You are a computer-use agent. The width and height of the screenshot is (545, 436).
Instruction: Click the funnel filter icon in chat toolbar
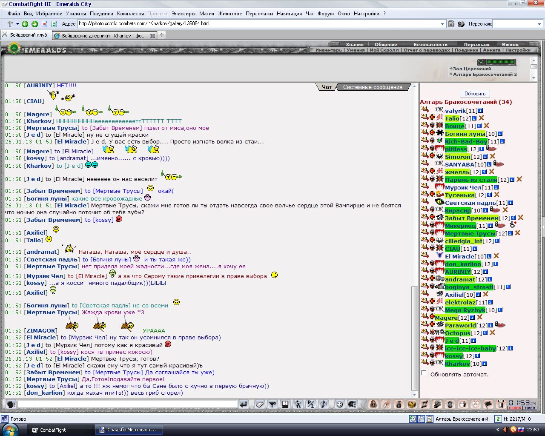coord(272,404)
